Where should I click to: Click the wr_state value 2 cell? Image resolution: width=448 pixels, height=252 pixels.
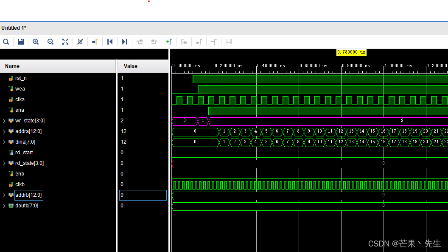[143, 121]
